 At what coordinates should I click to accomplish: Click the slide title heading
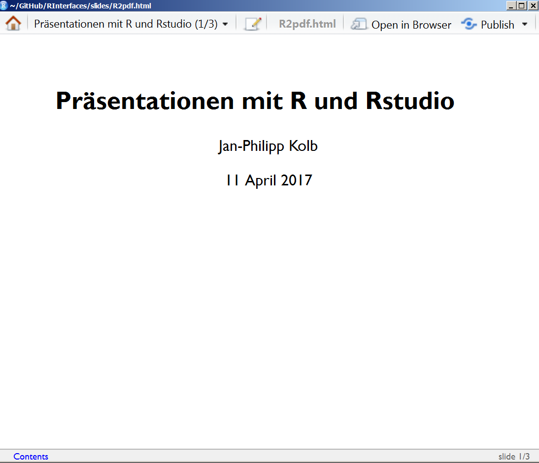tap(255, 101)
